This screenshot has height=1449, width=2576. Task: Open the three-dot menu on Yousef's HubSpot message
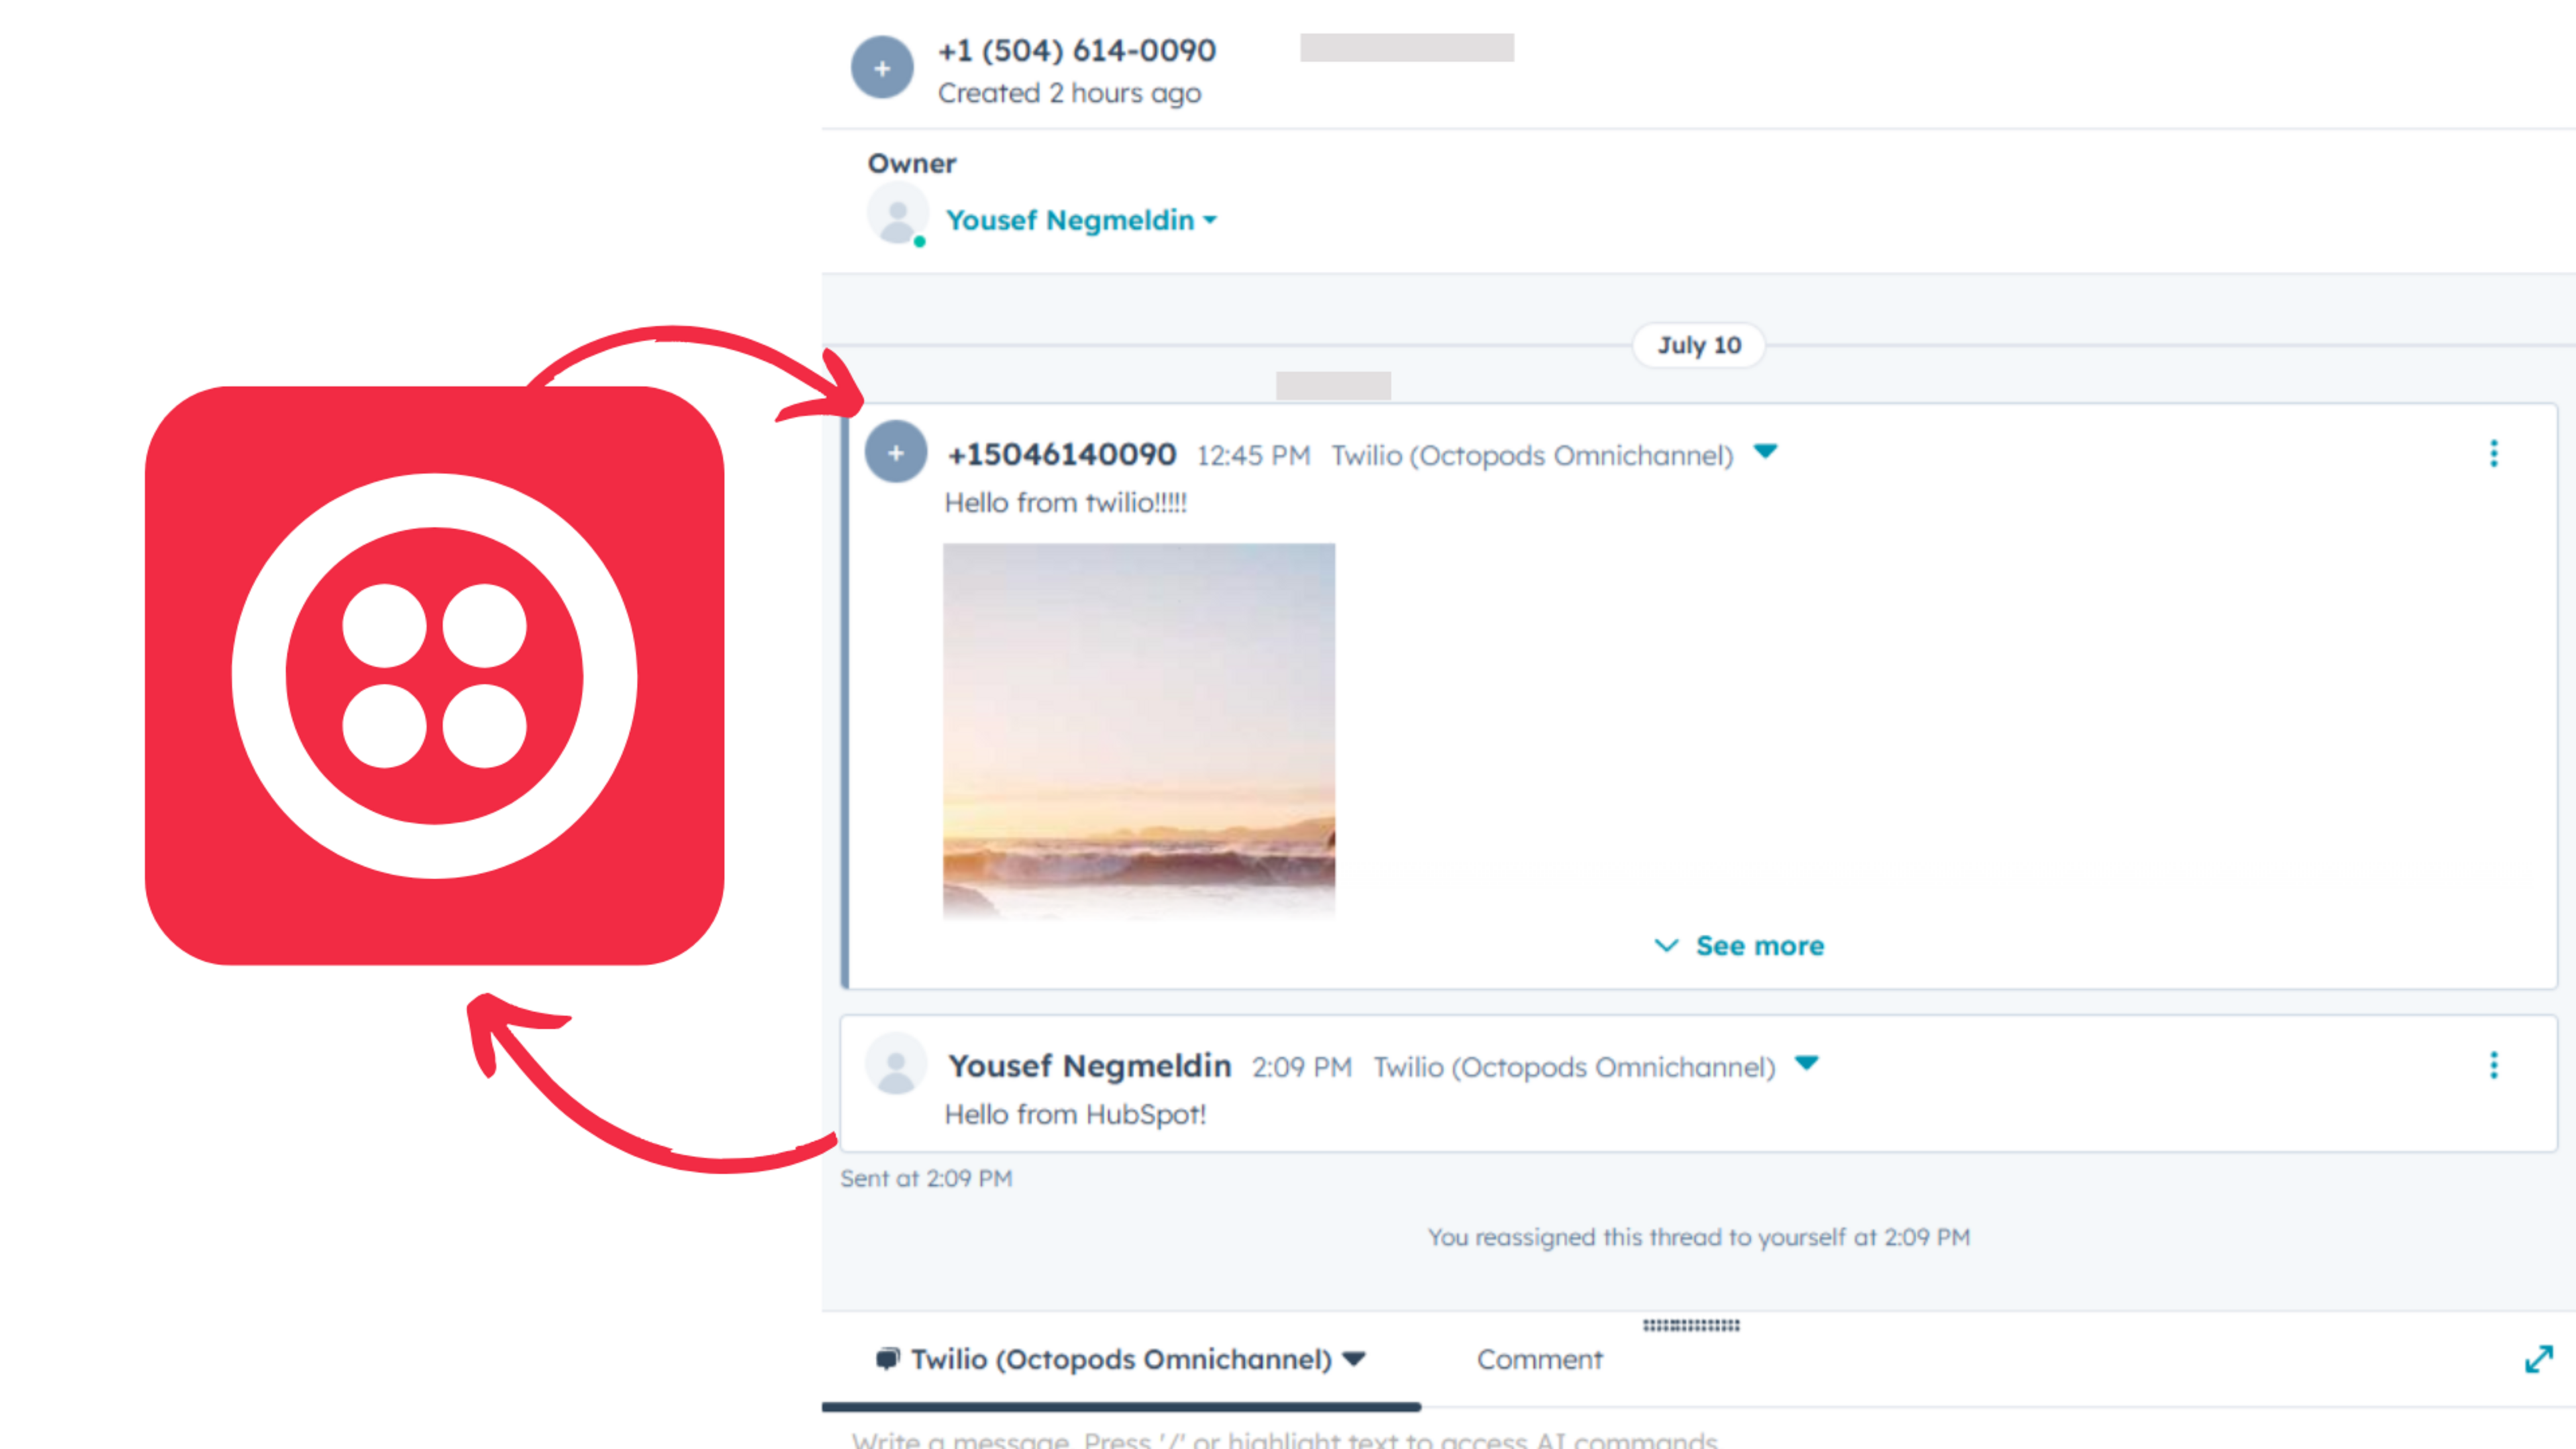pos(2494,1066)
